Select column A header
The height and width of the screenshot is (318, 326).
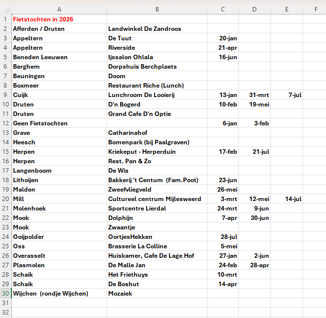(x=59, y=9)
